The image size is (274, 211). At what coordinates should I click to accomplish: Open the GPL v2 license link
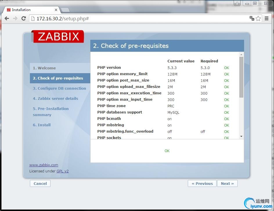(63, 171)
